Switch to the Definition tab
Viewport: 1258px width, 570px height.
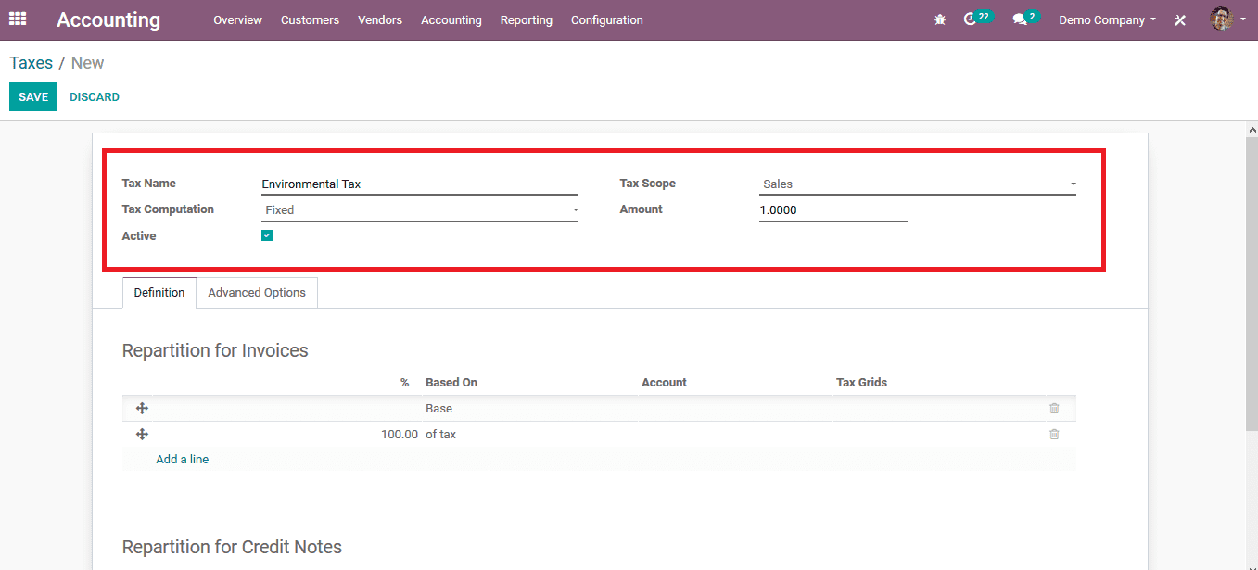tap(159, 292)
